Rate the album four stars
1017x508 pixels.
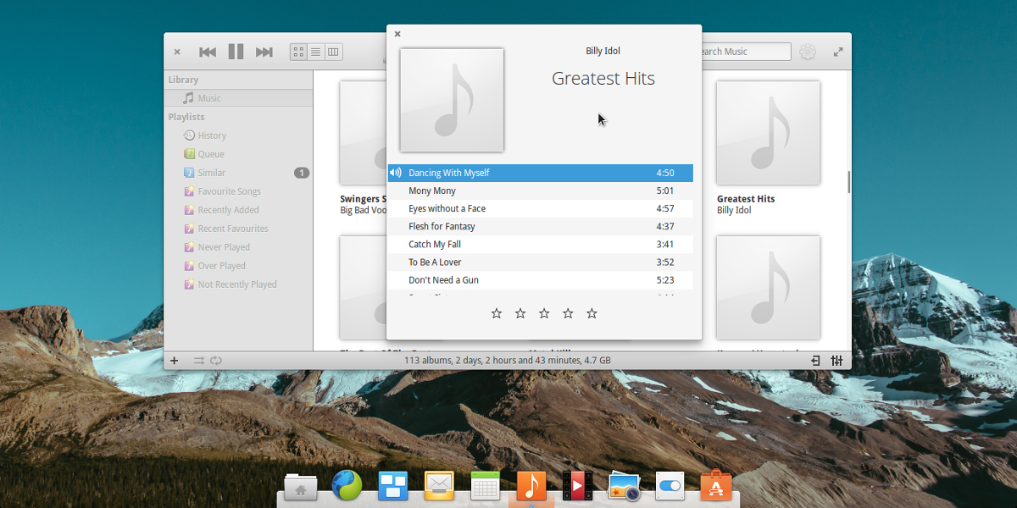[568, 313]
